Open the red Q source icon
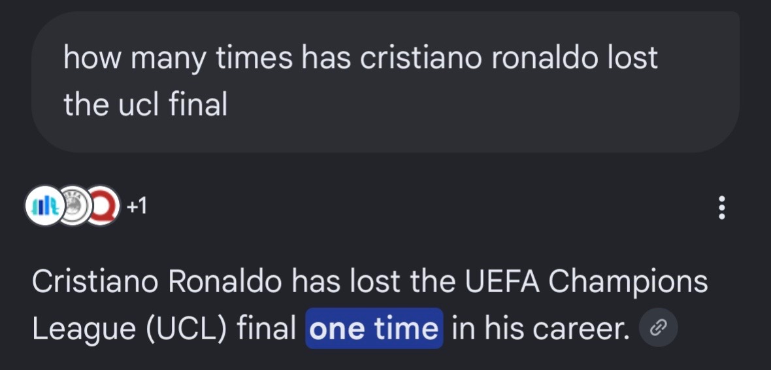The image size is (771, 370). tap(104, 206)
